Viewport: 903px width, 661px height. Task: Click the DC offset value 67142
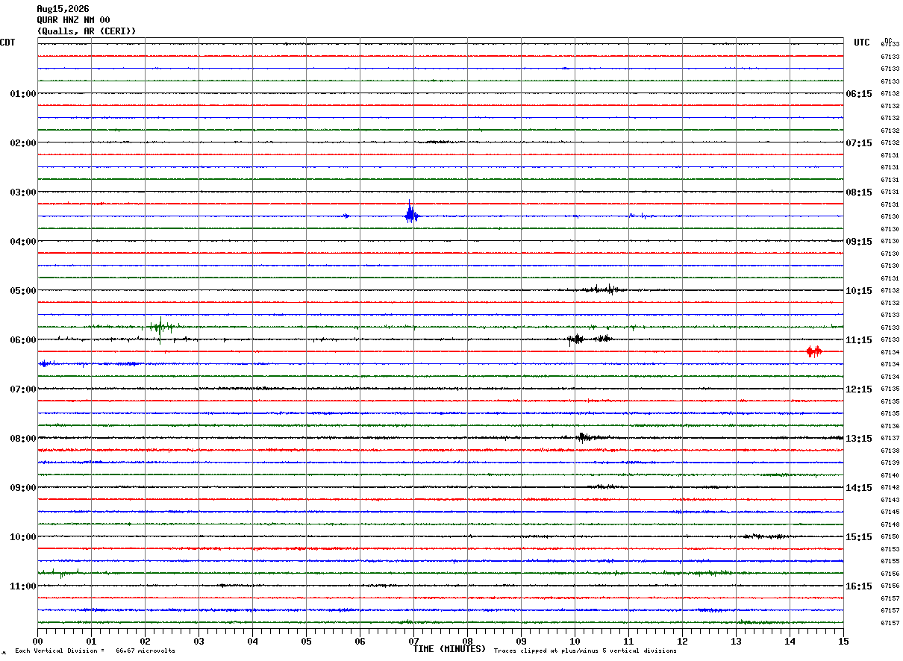pyautogui.click(x=890, y=488)
